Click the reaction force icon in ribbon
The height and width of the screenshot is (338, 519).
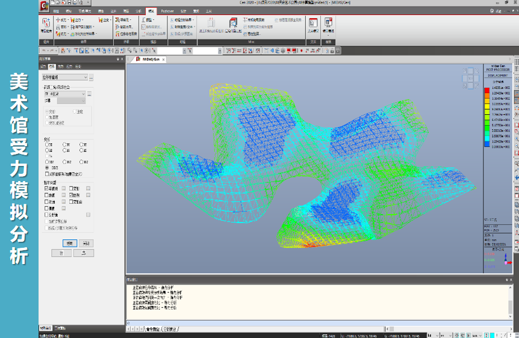click(61, 20)
